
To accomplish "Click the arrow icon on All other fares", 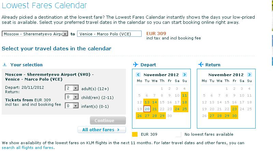I will click(118, 130).
